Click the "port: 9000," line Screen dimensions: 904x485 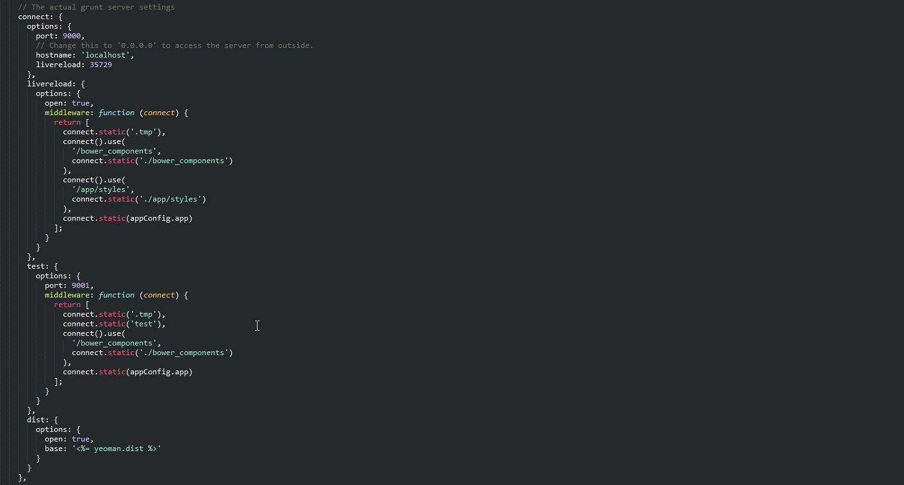(60, 36)
